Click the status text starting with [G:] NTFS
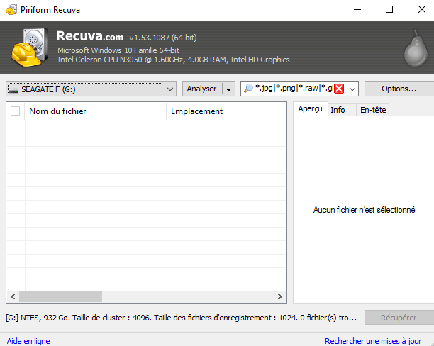The width and height of the screenshot is (434, 346). coord(182,318)
